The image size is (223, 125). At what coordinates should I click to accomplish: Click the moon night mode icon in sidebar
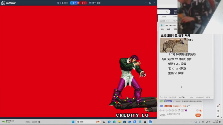(x=218, y=106)
